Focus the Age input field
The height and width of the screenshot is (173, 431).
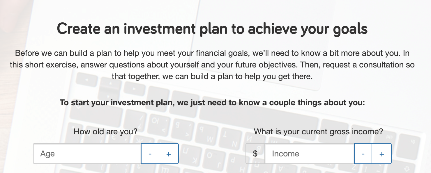pyautogui.click(x=87, y=154)
